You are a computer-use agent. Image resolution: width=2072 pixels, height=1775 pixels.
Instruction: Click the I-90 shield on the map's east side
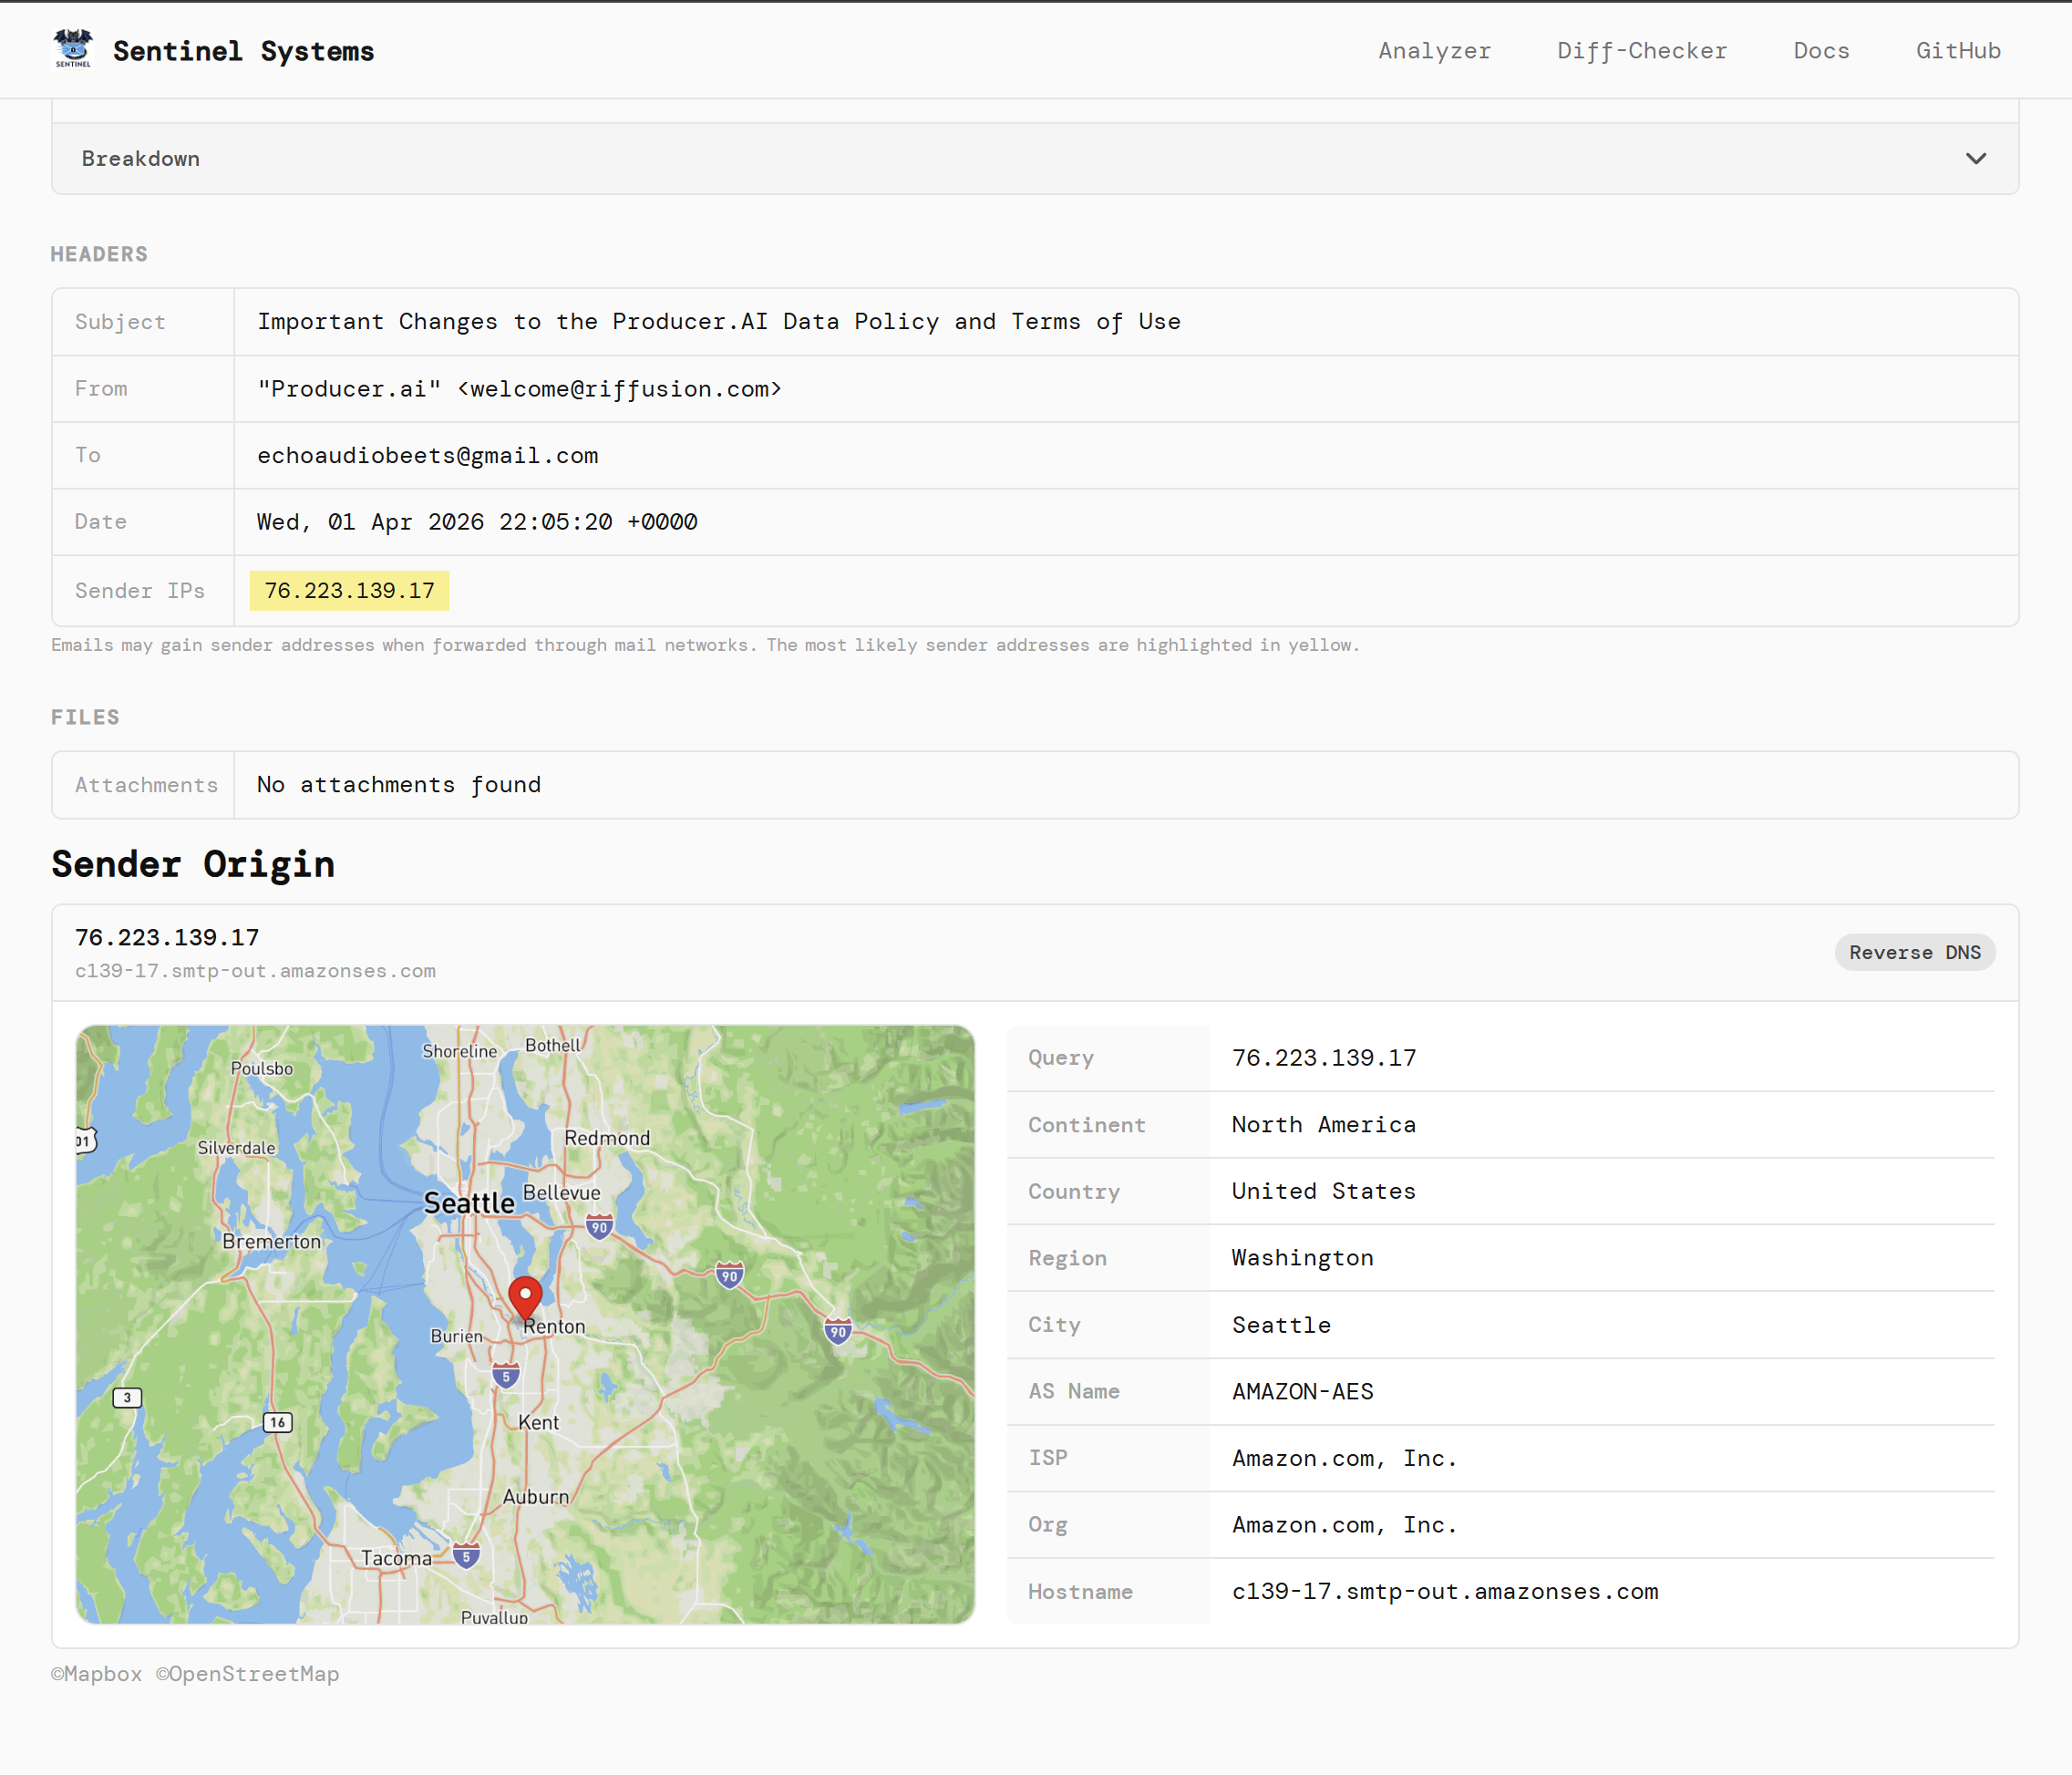[838, 1330]
